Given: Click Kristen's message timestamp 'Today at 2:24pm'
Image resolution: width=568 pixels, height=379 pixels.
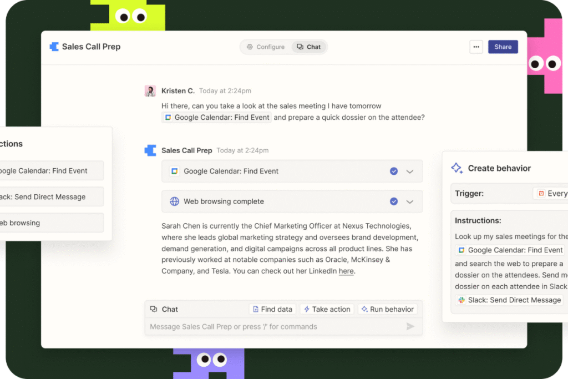Looking at the screenshot, I should 225,91.
